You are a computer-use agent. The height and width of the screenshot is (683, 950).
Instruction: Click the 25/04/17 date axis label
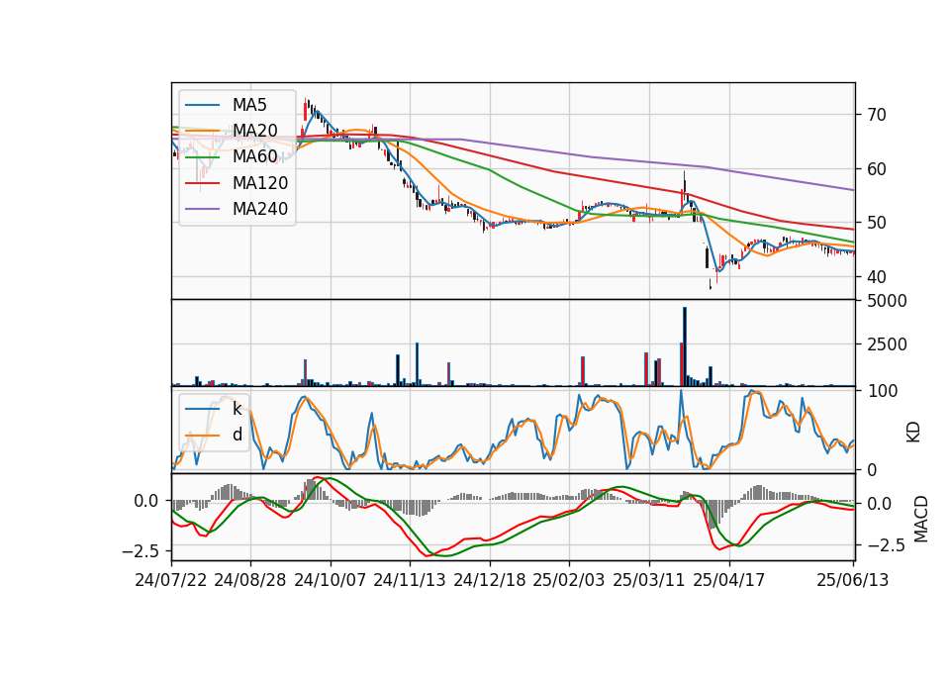[729, 580]
